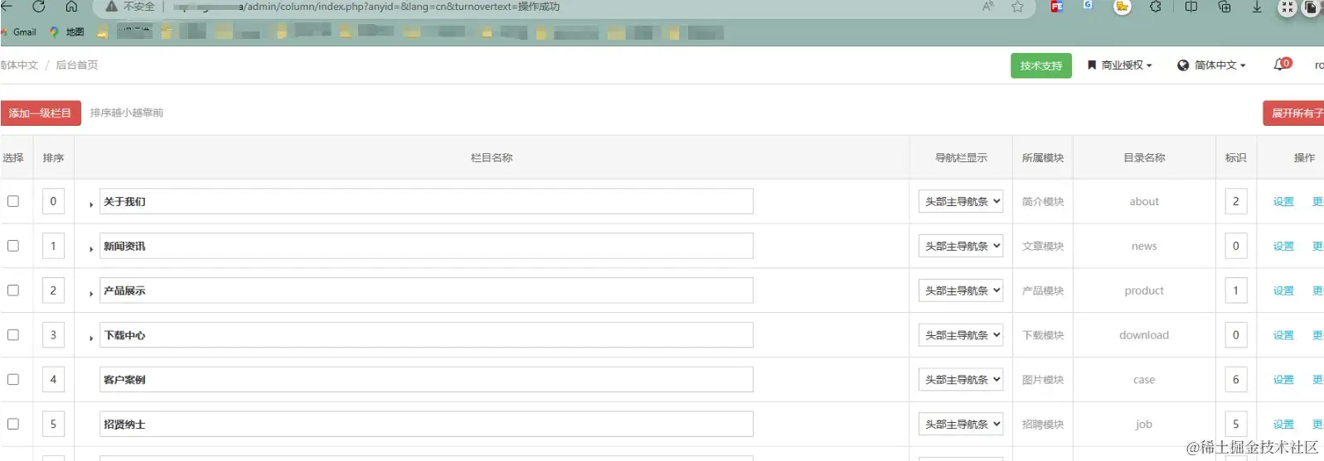
Task: Open the downloads arrow icon
Action: coord(1257,7)
